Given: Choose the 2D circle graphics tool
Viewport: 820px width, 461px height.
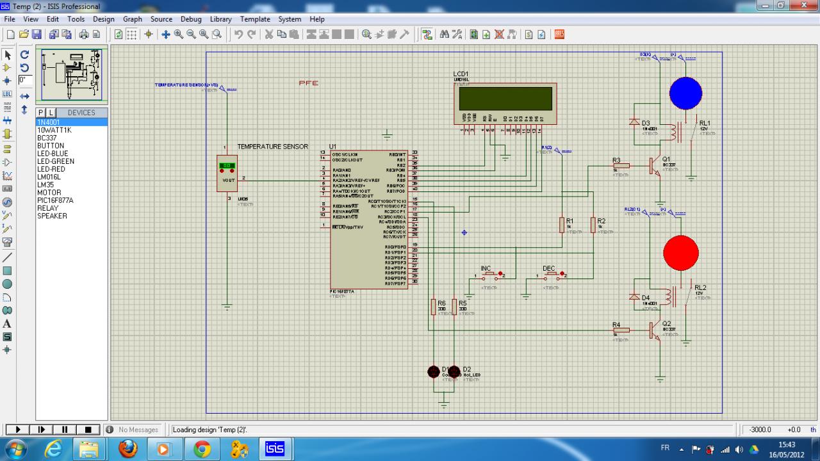Looking at the screenshot, I should pos(8,284).
